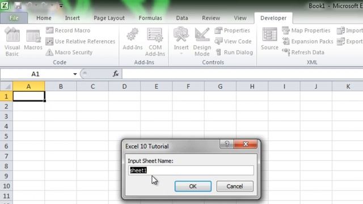The width and height of the screenshot is (363, 204).
Task: Click the Redo icon in Quick Access Toolbar
Action: pyautogui.click(x=44, y=5)
